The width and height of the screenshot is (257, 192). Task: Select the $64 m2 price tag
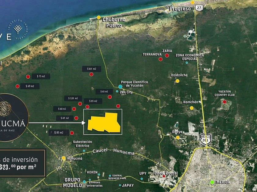[x=91, y=69]
